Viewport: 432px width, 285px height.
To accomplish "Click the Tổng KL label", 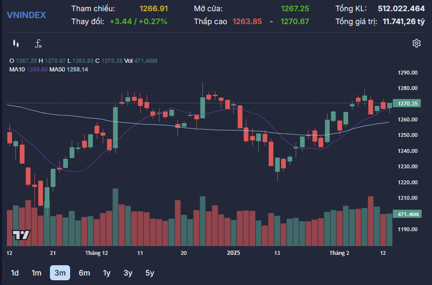I will click(x=351, y=9).
